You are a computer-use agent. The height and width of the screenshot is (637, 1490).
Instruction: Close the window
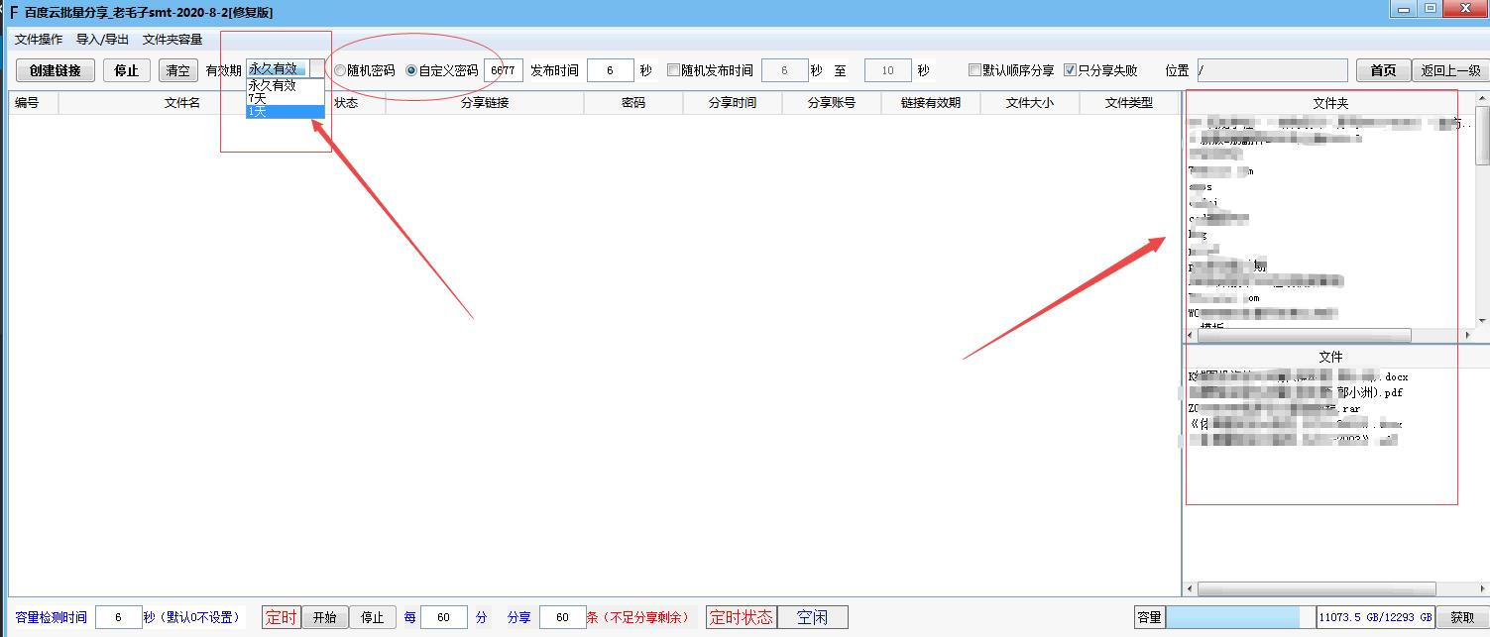[x=1463, y=8]
